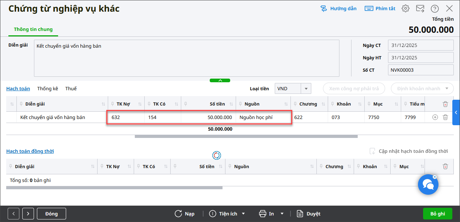Click the Khoản cell 073
Screen dimensions: 460x222
click(x=346, y=117)
